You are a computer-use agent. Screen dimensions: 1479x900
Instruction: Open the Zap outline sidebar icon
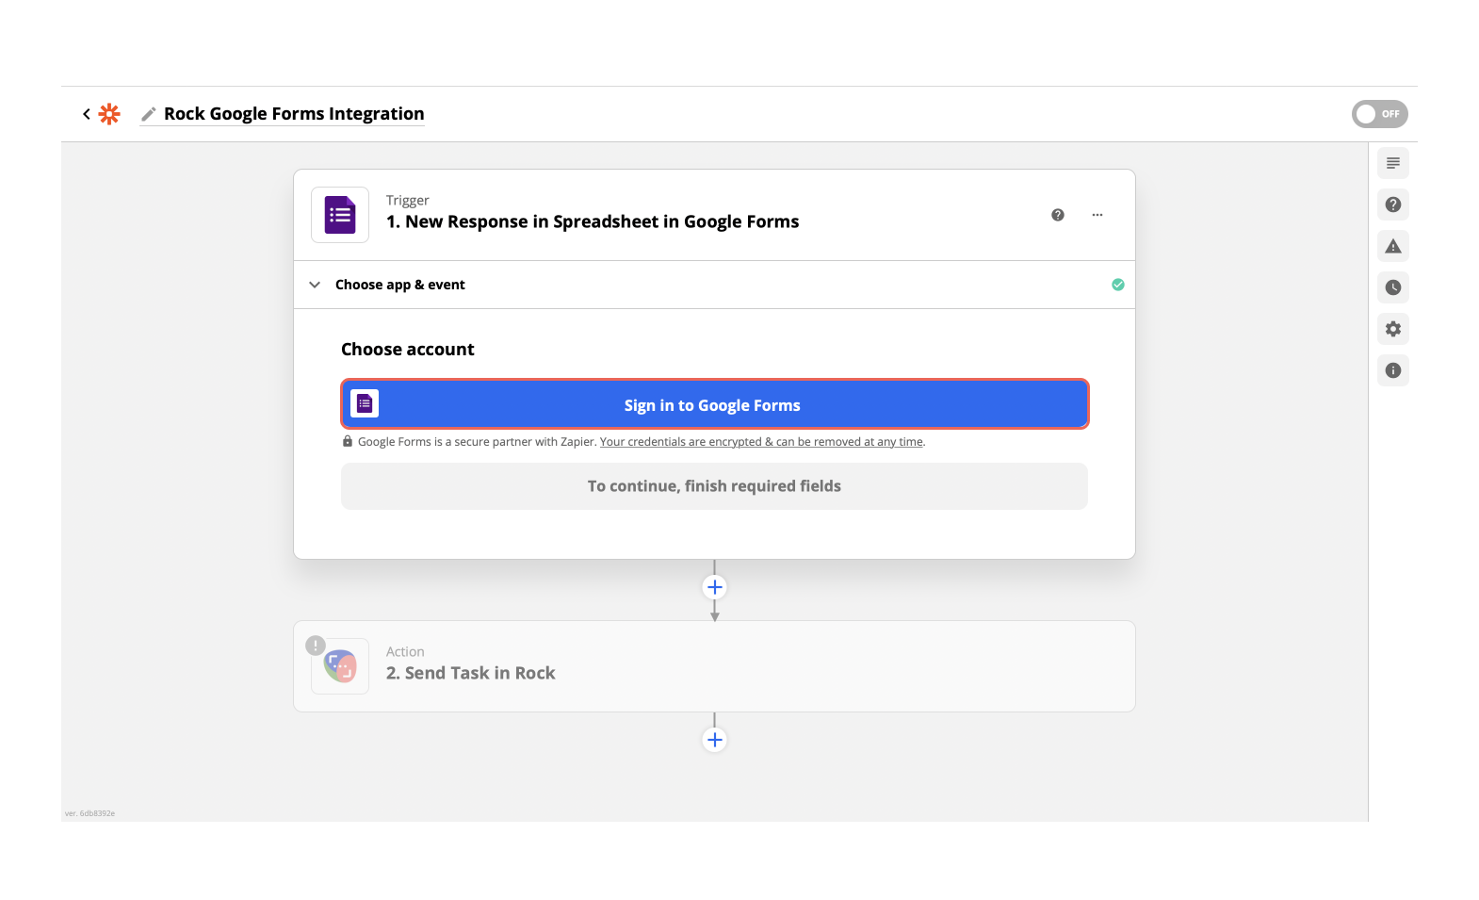[1392, 163]
